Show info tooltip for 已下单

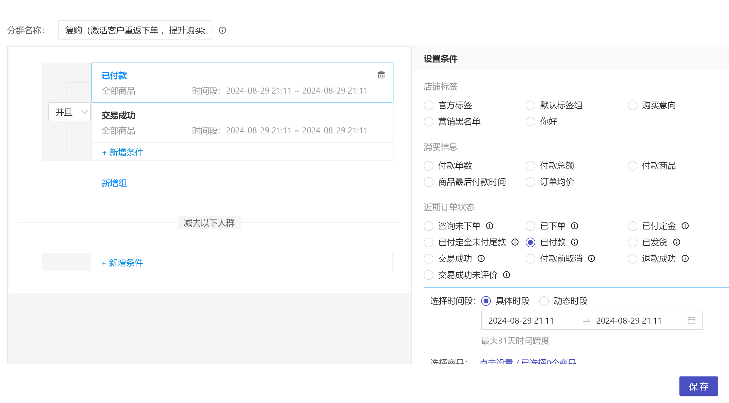(x=575, y=226)
